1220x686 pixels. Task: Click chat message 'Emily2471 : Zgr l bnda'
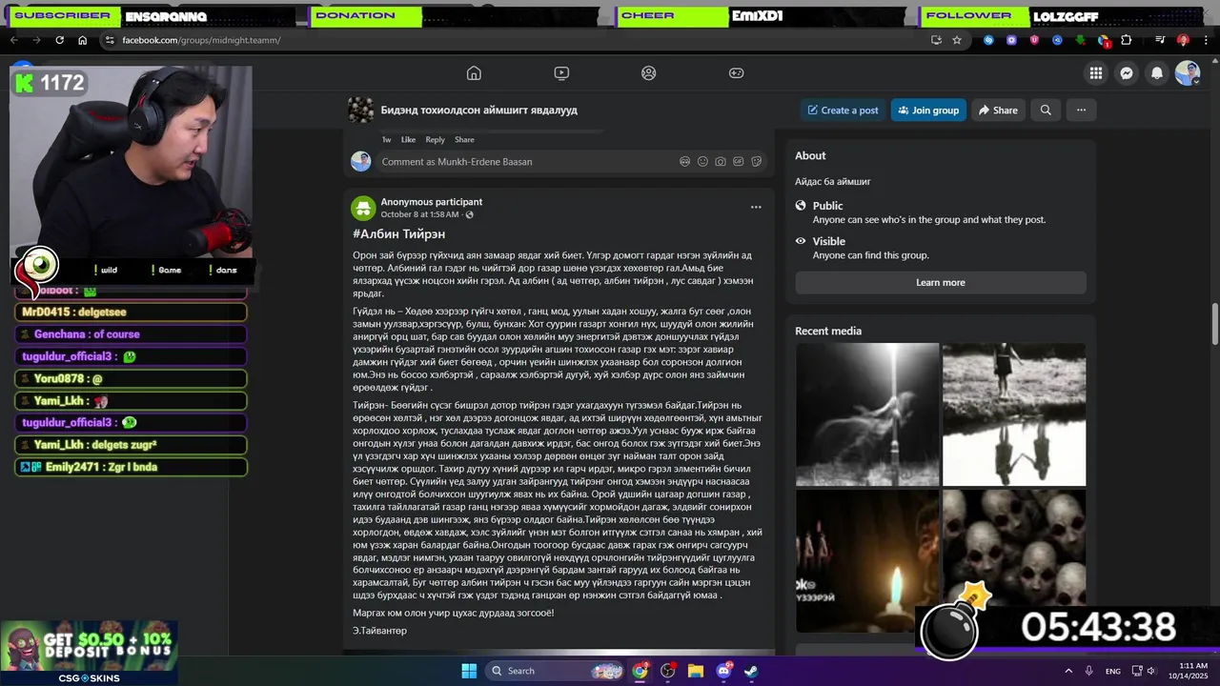[x=132, y=467]
